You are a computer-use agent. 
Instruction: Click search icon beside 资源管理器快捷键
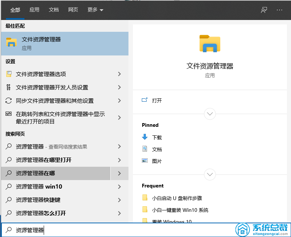[x=9, y=200]
